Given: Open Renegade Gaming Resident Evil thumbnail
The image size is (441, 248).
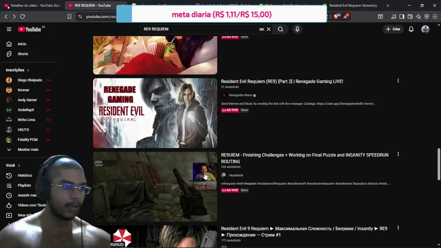Looking at the screenshot, I should tap(155, 113).
